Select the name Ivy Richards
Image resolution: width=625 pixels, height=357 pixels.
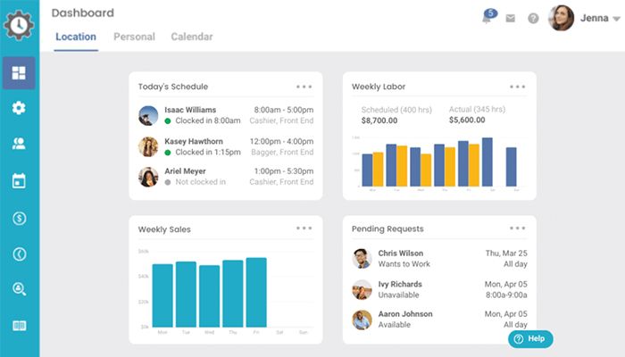[400, 284]
